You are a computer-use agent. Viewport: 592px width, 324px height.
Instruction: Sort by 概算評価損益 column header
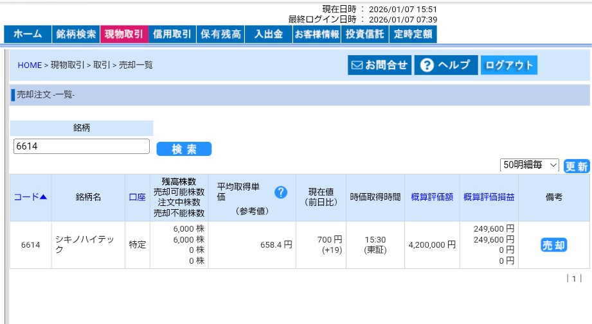(489, 197)
